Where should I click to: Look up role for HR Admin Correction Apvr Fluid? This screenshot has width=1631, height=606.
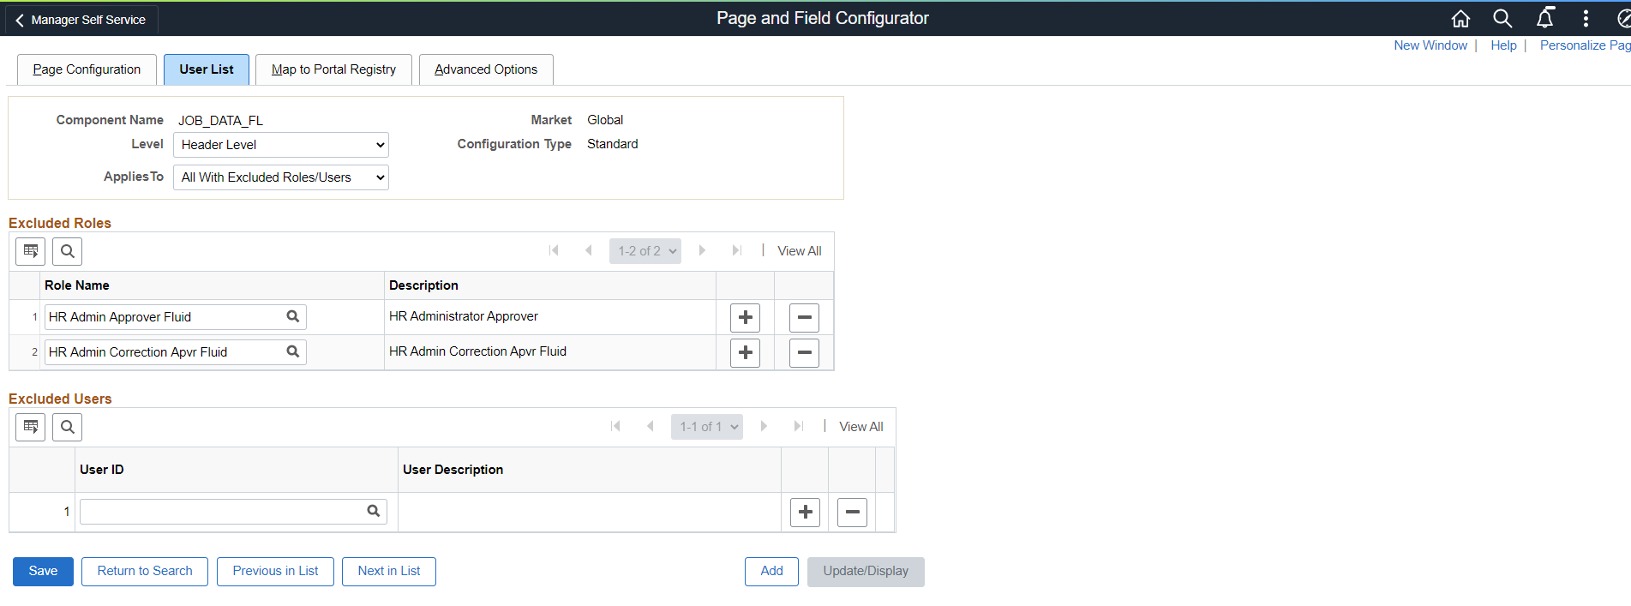(x=293, y=351)
